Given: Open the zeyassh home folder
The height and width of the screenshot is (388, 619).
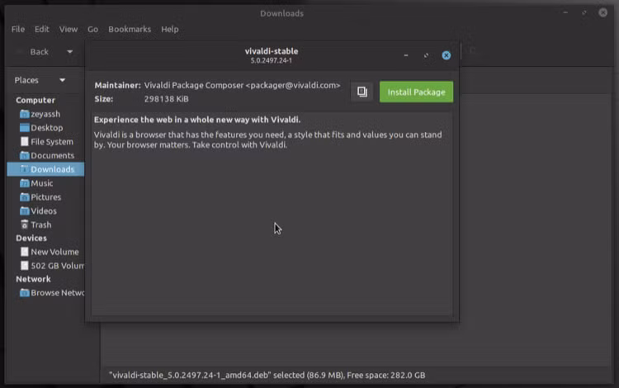Looking at the screenshot, I should (x=45, y=114).
